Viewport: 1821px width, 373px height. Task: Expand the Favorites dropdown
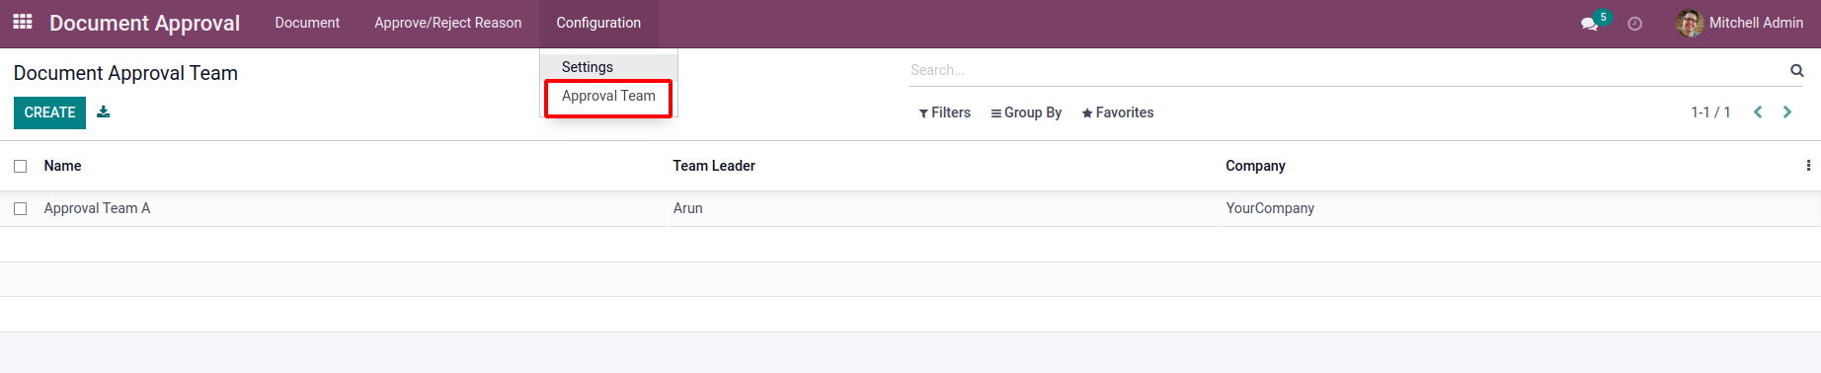tap(1117, 112)
